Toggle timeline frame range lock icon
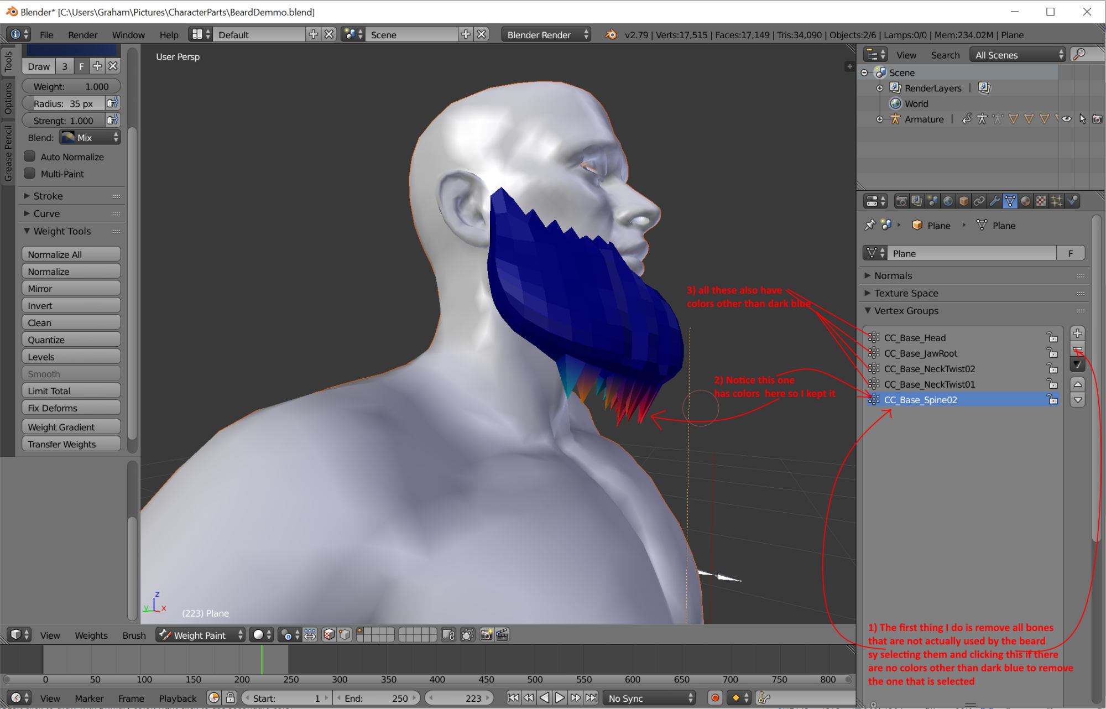Image resolution: width=1106 pixels, height=709 pixels. tap(230, 698)
